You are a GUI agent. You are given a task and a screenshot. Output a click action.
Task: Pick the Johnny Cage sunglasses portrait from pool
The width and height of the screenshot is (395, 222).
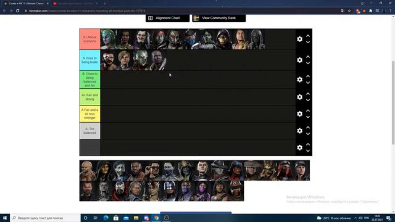(x=154, y=170)
